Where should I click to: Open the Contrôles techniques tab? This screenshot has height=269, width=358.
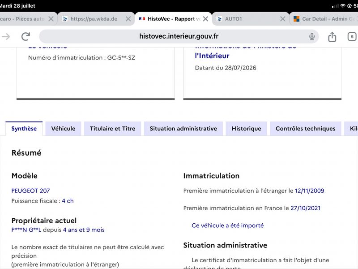[306, 129]
